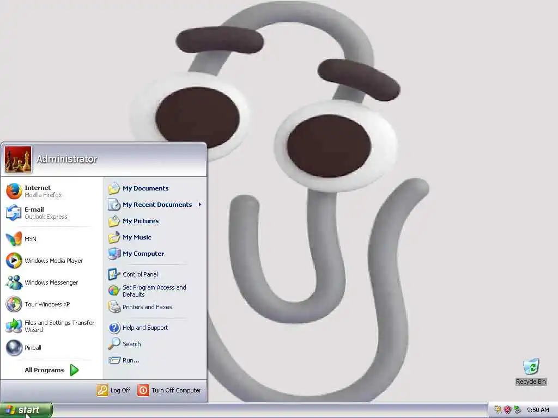
Task: Open My Documents folder icon
Action: (114, 188)
